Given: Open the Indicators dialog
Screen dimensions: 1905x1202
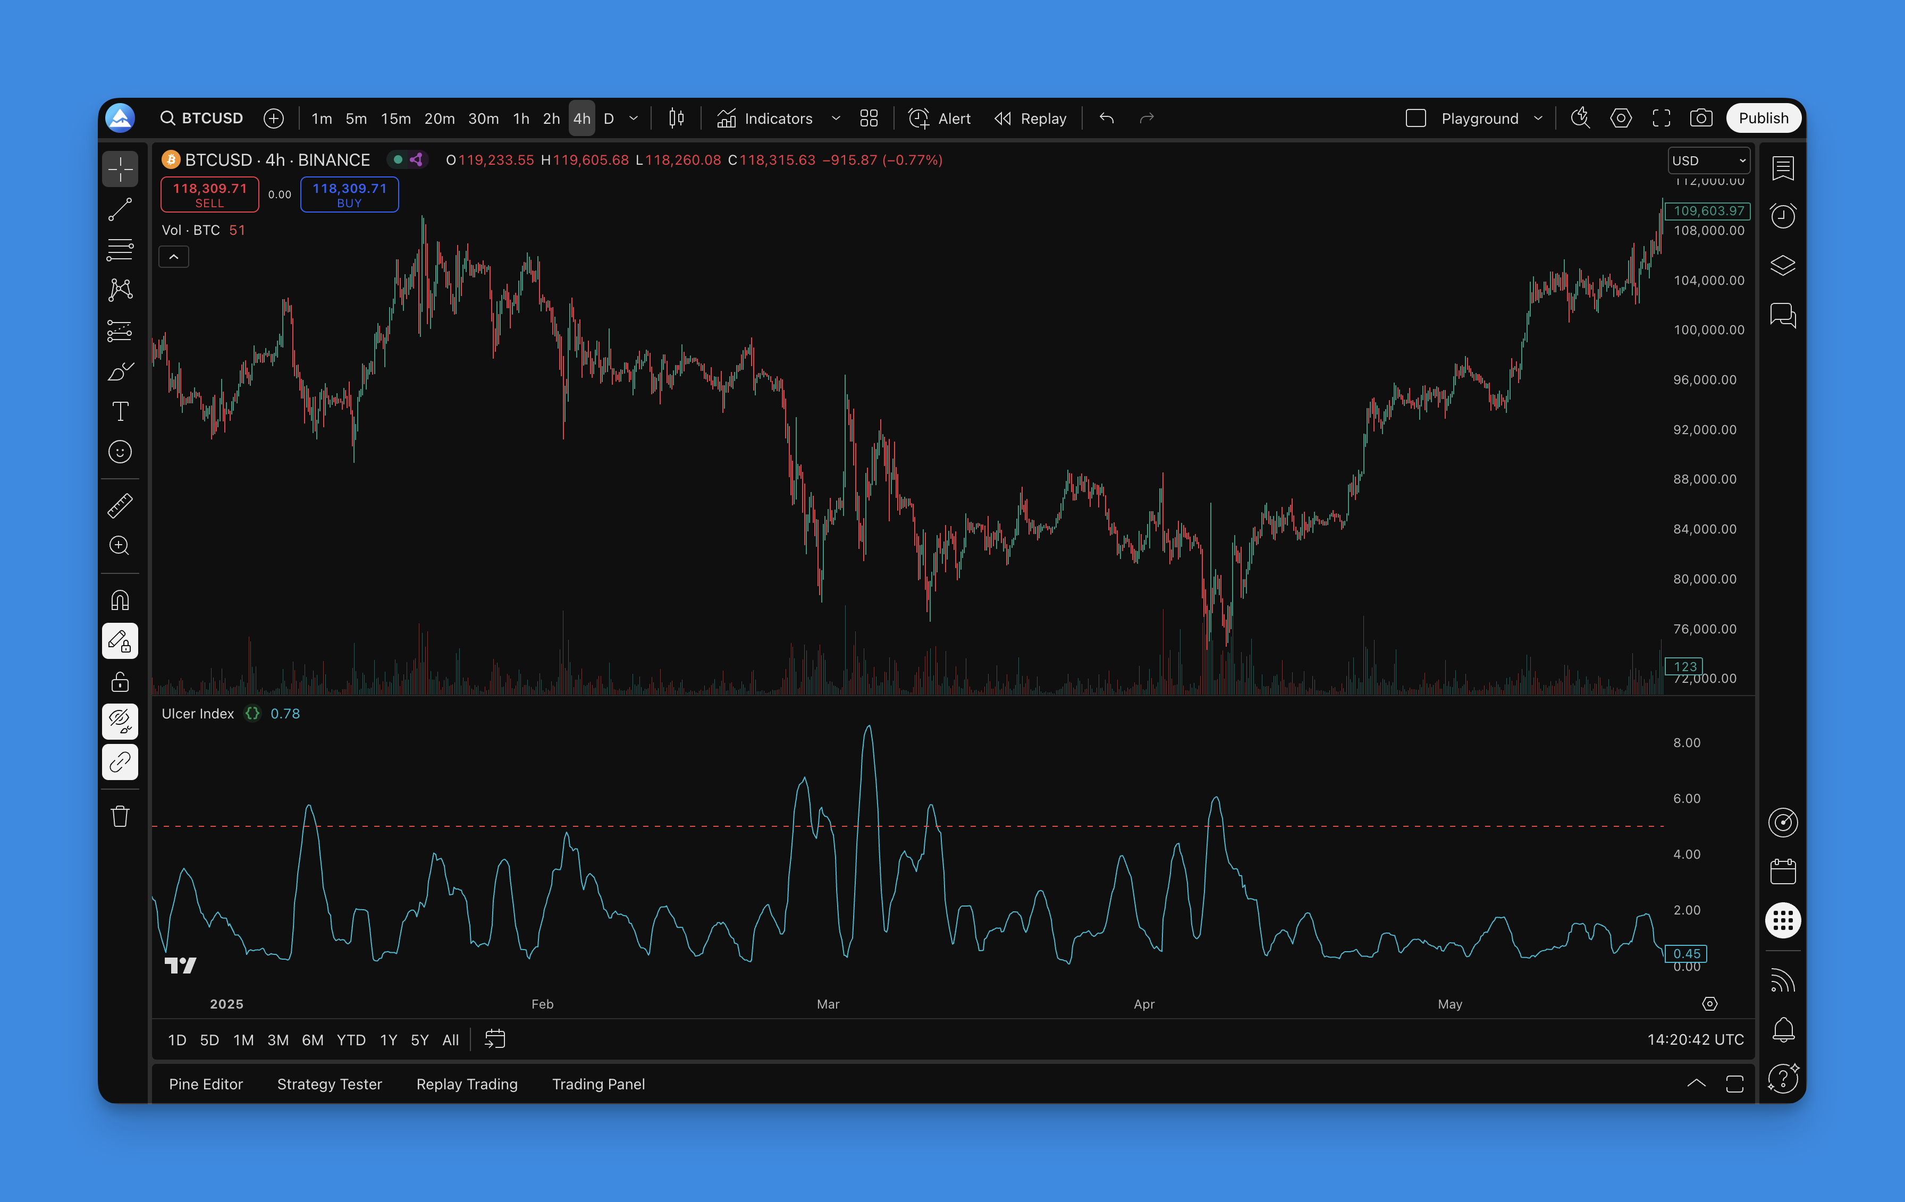Looking at the screenshot, I should tap(764, 118).
